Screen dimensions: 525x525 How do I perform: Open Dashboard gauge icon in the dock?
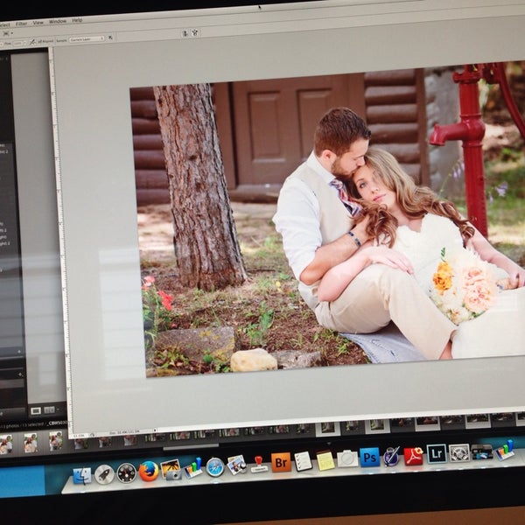click(127, 472)
